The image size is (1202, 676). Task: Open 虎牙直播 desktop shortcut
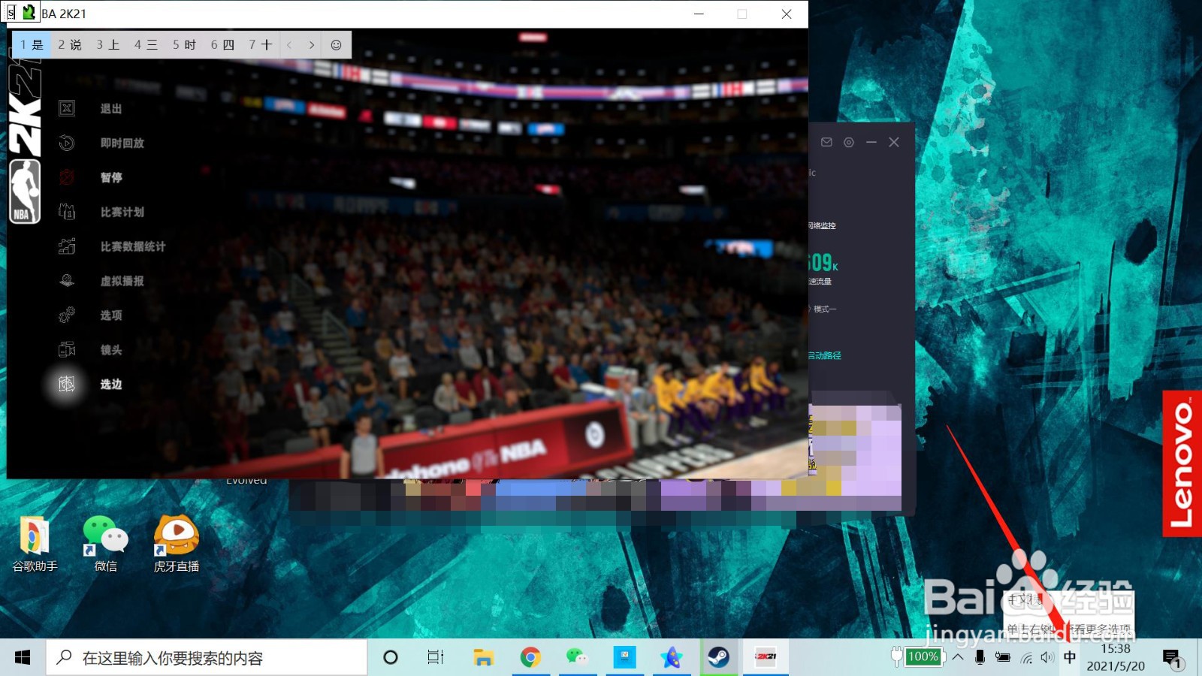(x=176, y=545)
